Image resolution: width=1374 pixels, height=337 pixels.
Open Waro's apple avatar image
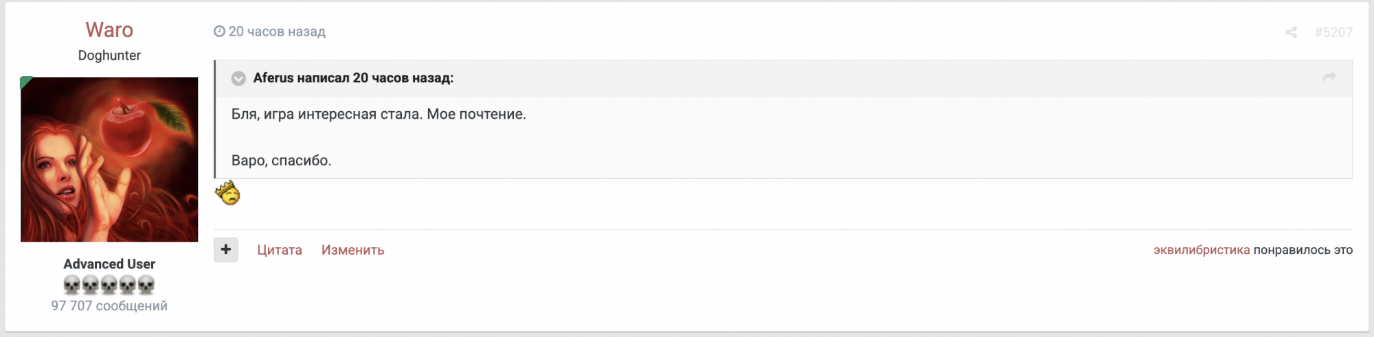109,159
